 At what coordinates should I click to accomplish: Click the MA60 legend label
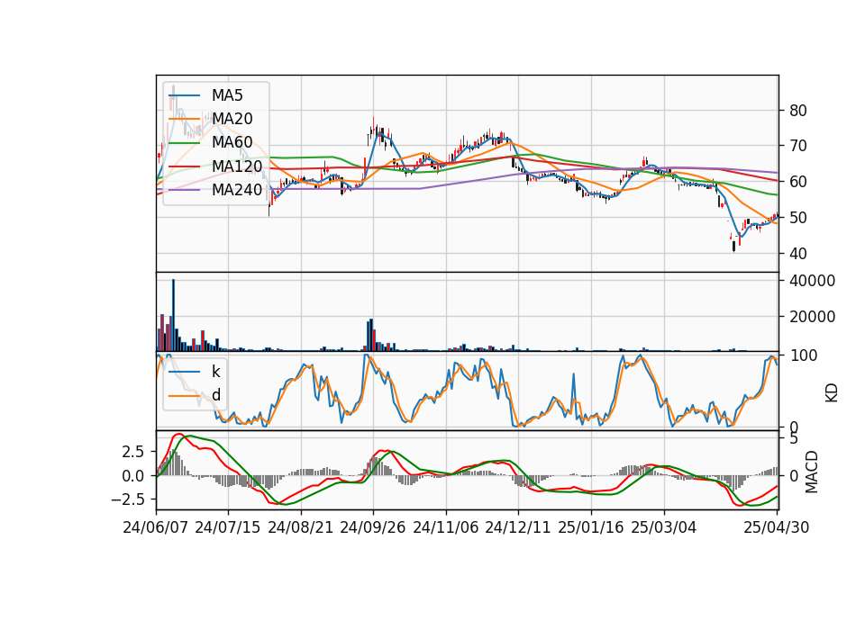coord(232,143)
